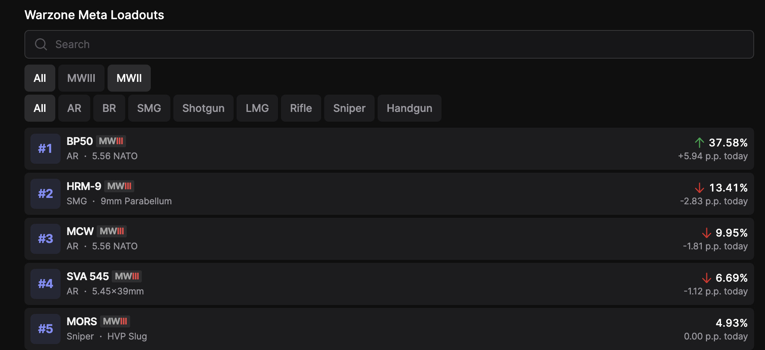Click the #3 rank badge
765x350 pixels.
[46, 239]
